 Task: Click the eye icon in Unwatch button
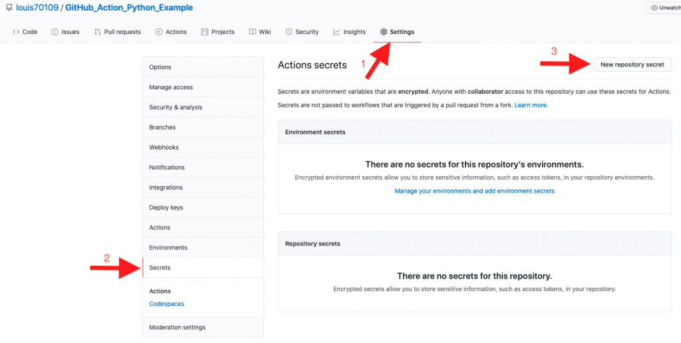coord(654,8)
